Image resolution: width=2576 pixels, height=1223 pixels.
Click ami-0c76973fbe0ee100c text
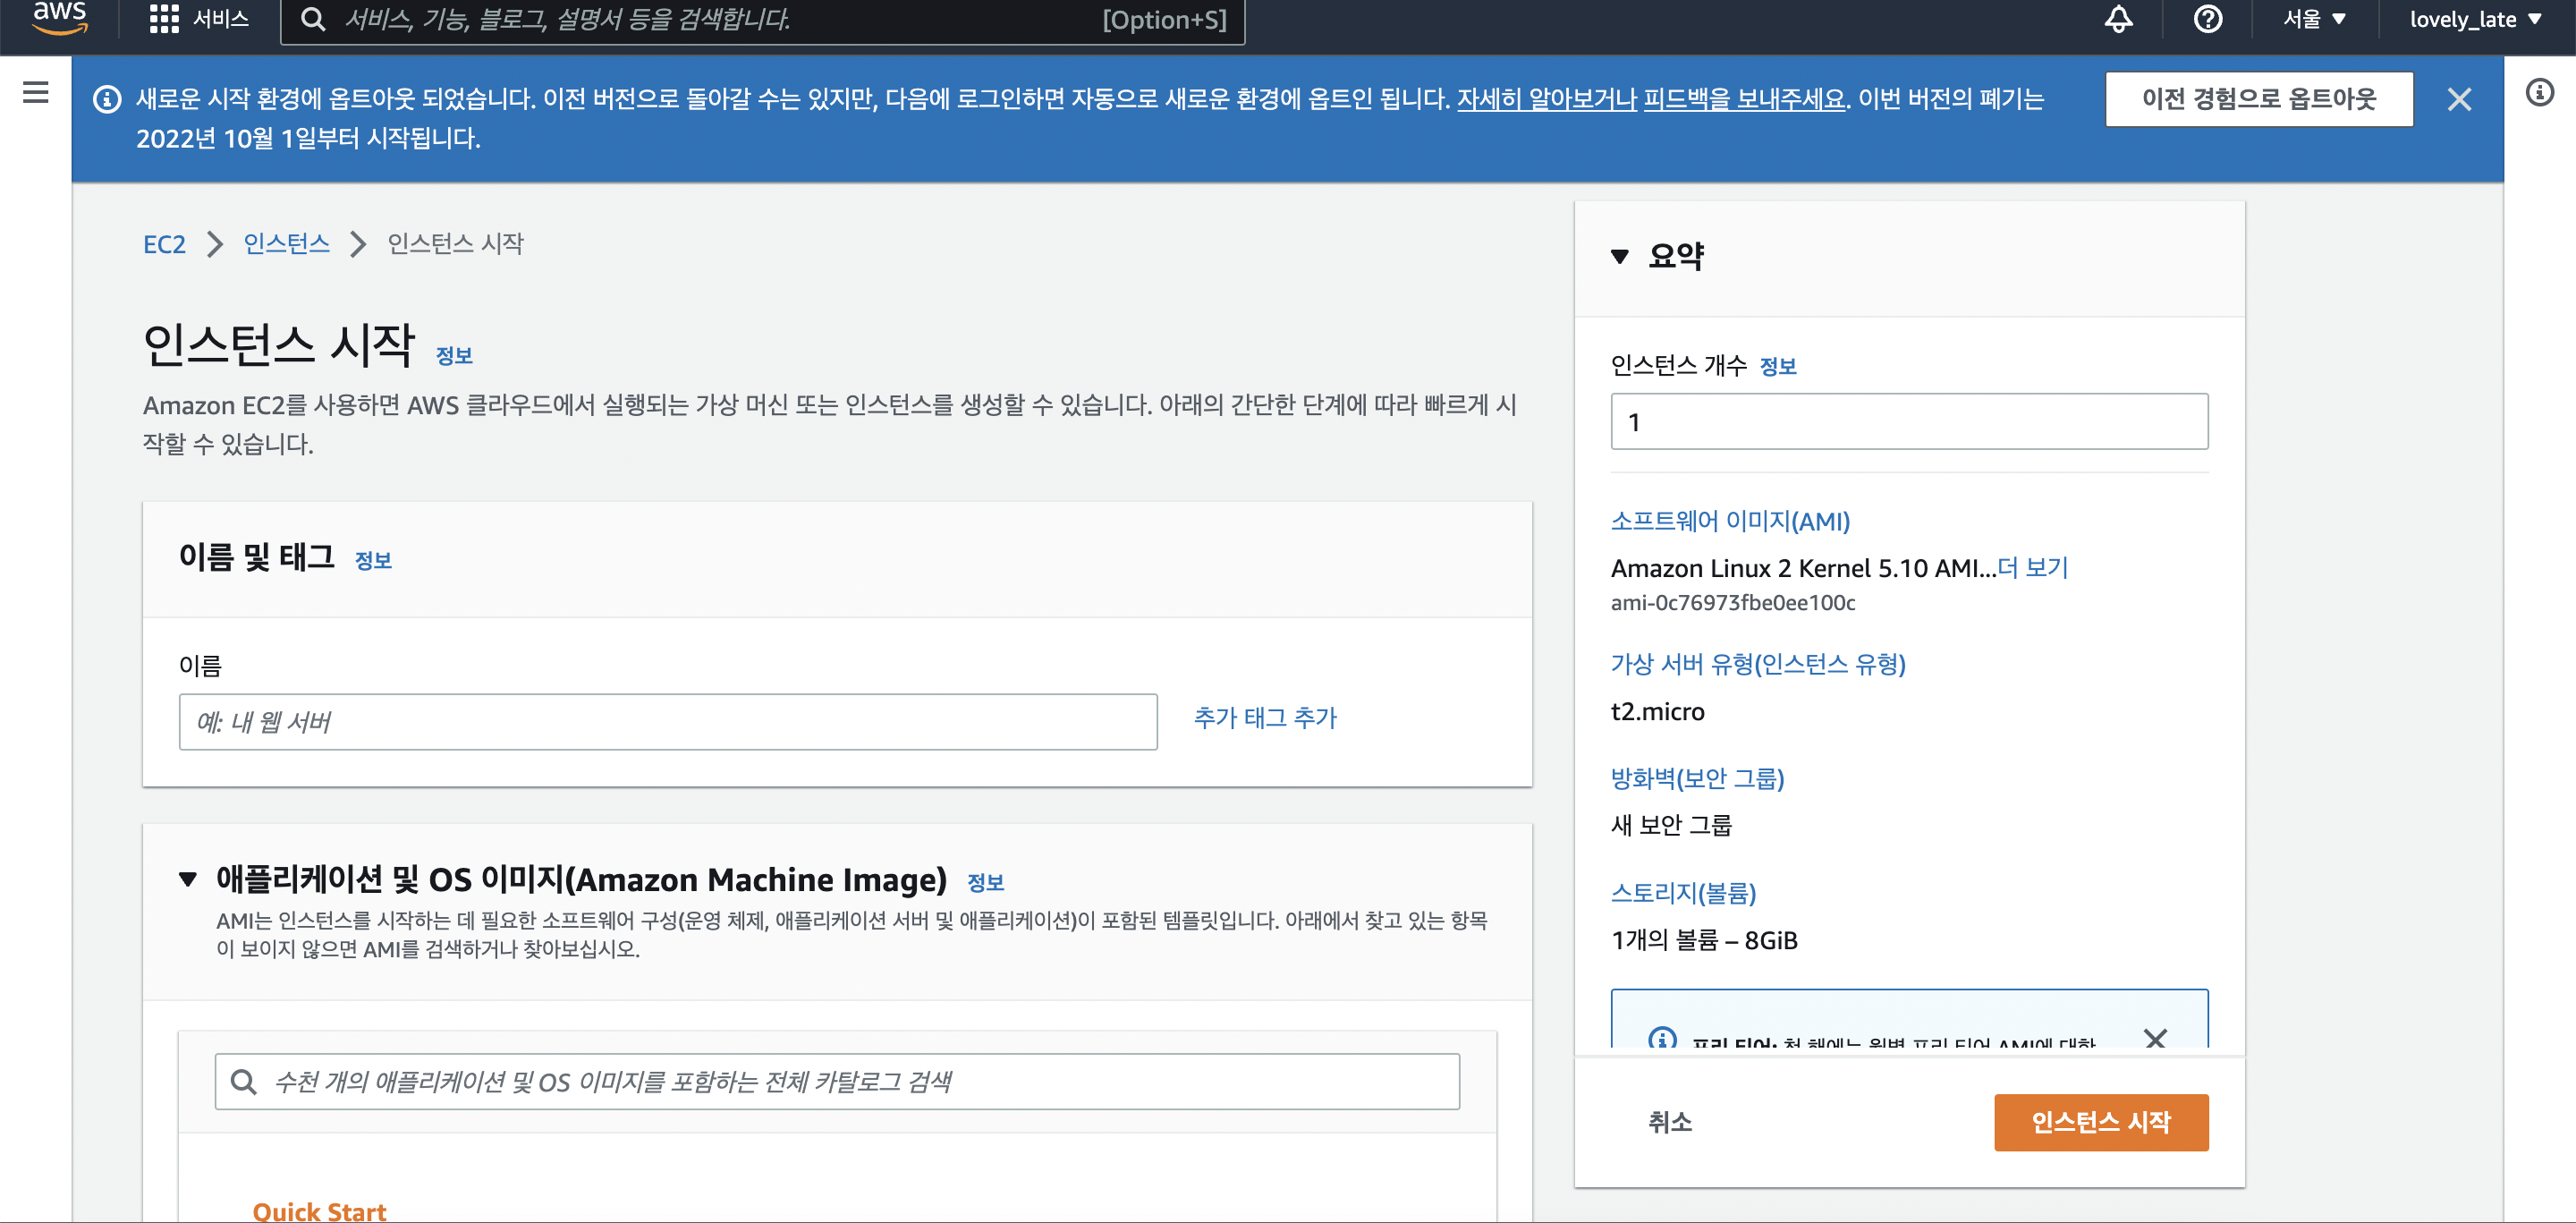(x=1733, y=603)
